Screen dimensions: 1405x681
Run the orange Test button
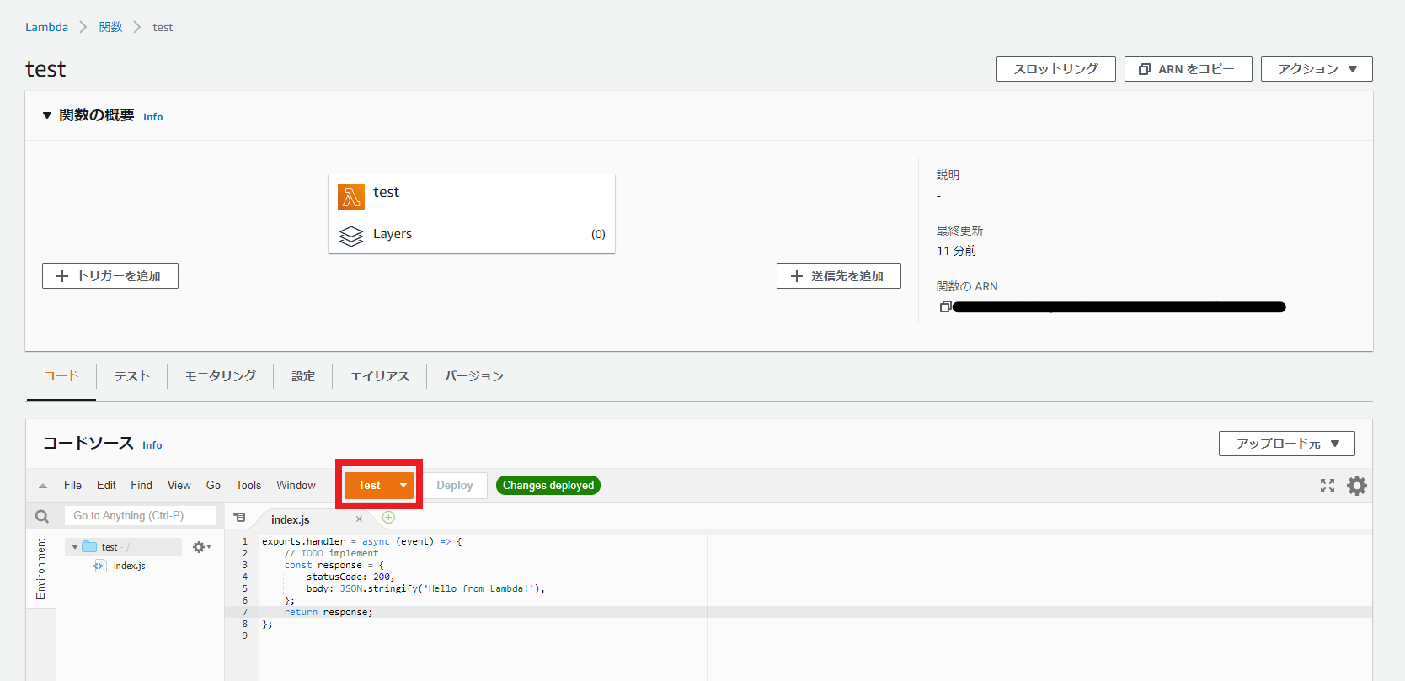369,486
